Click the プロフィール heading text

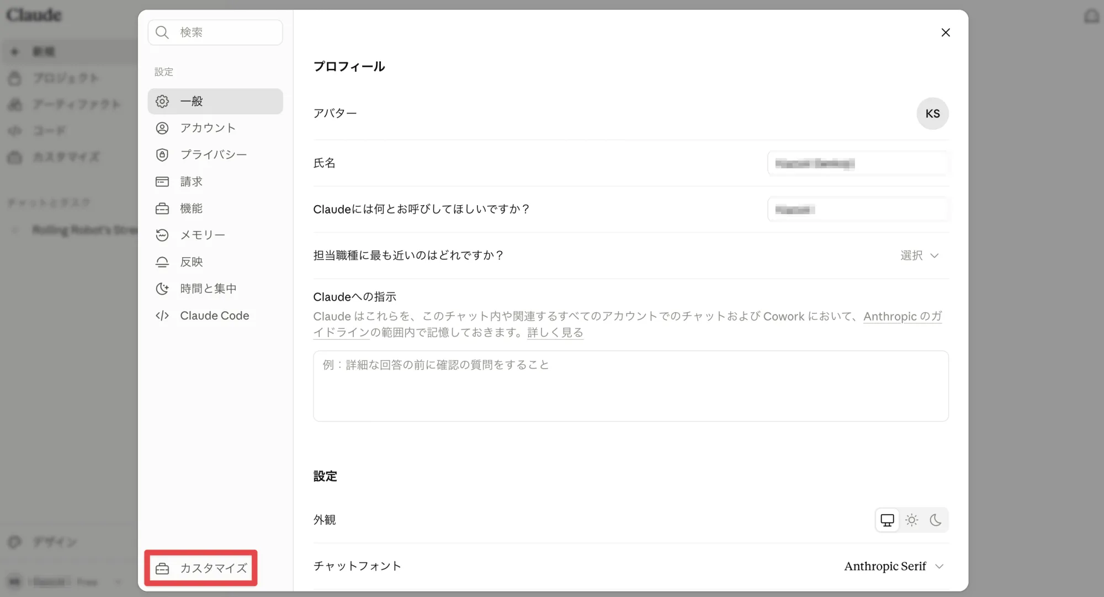pos(349,67)
